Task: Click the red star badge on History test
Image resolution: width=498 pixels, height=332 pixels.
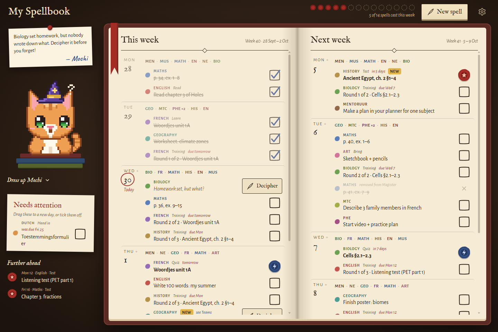Action: click(464, 75)
